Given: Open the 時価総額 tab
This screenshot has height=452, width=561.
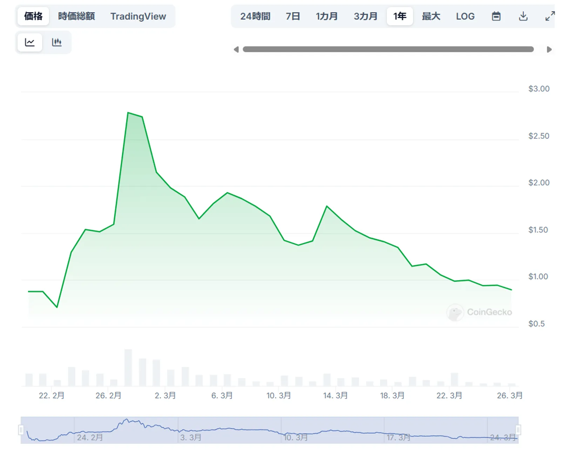Looking at the screenshot, I should tap(76, 16).
